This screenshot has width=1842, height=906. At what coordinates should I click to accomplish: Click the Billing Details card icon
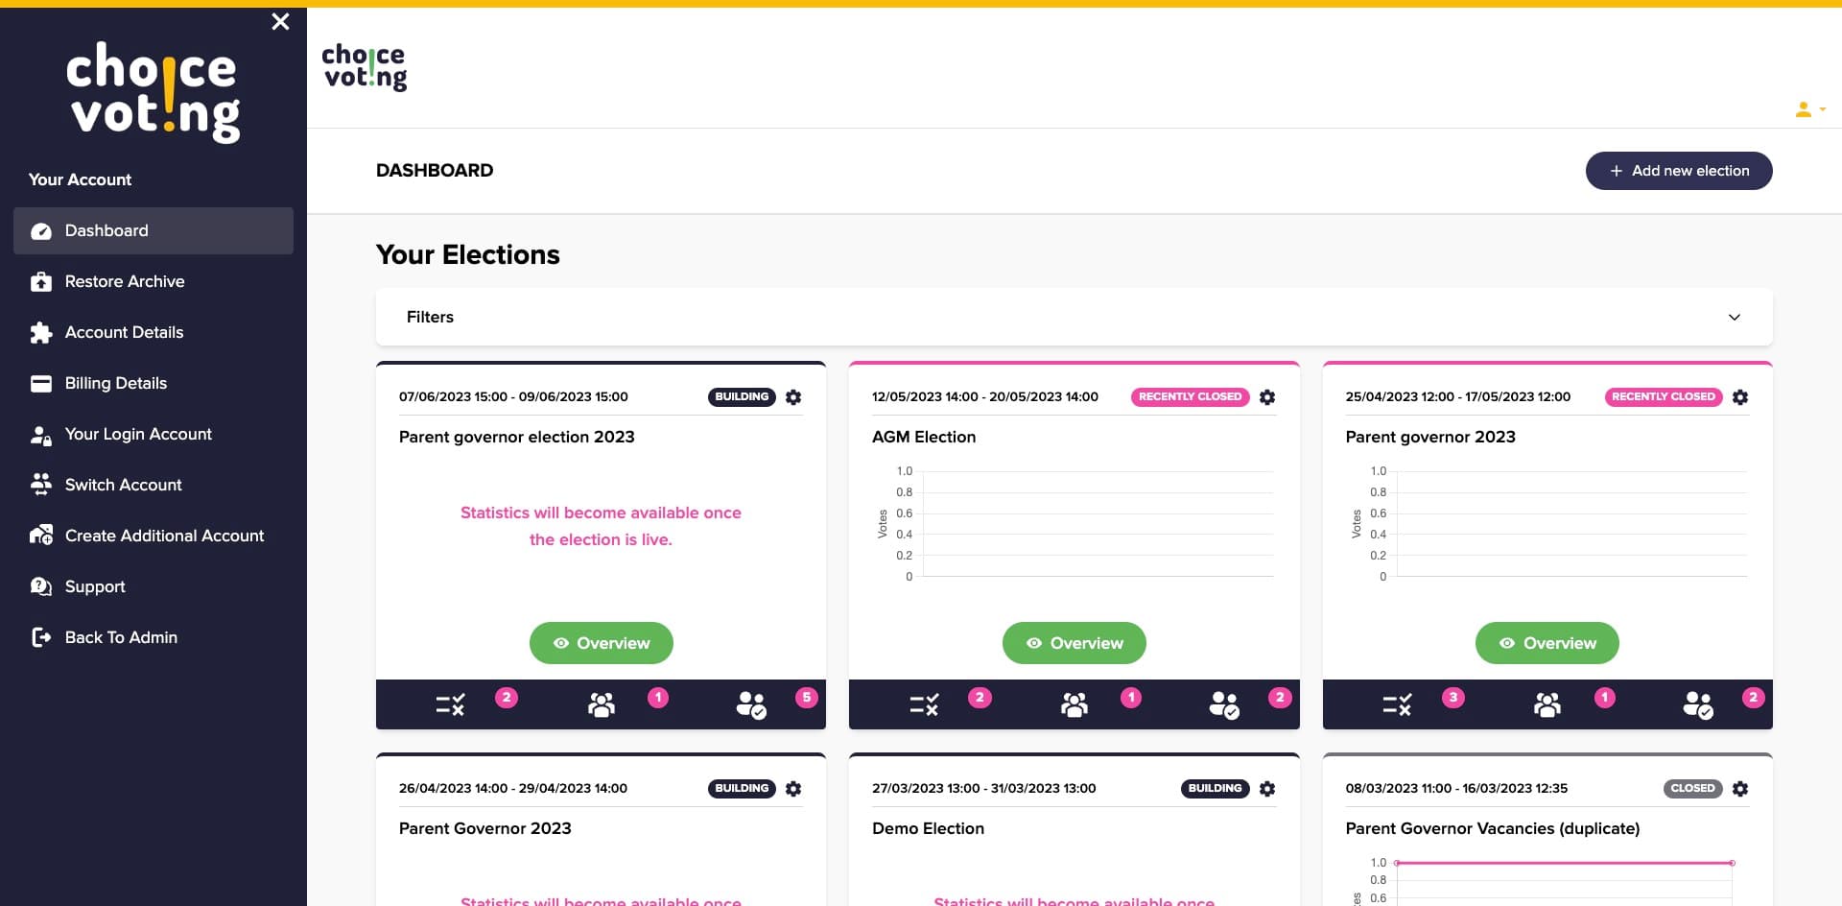[41, 384]
